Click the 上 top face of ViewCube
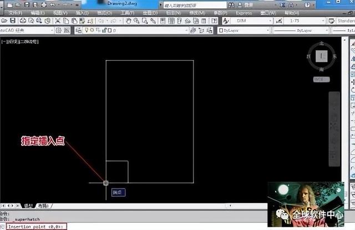The width and height of the screenshot is (355, 230). [x=322, y=56]
